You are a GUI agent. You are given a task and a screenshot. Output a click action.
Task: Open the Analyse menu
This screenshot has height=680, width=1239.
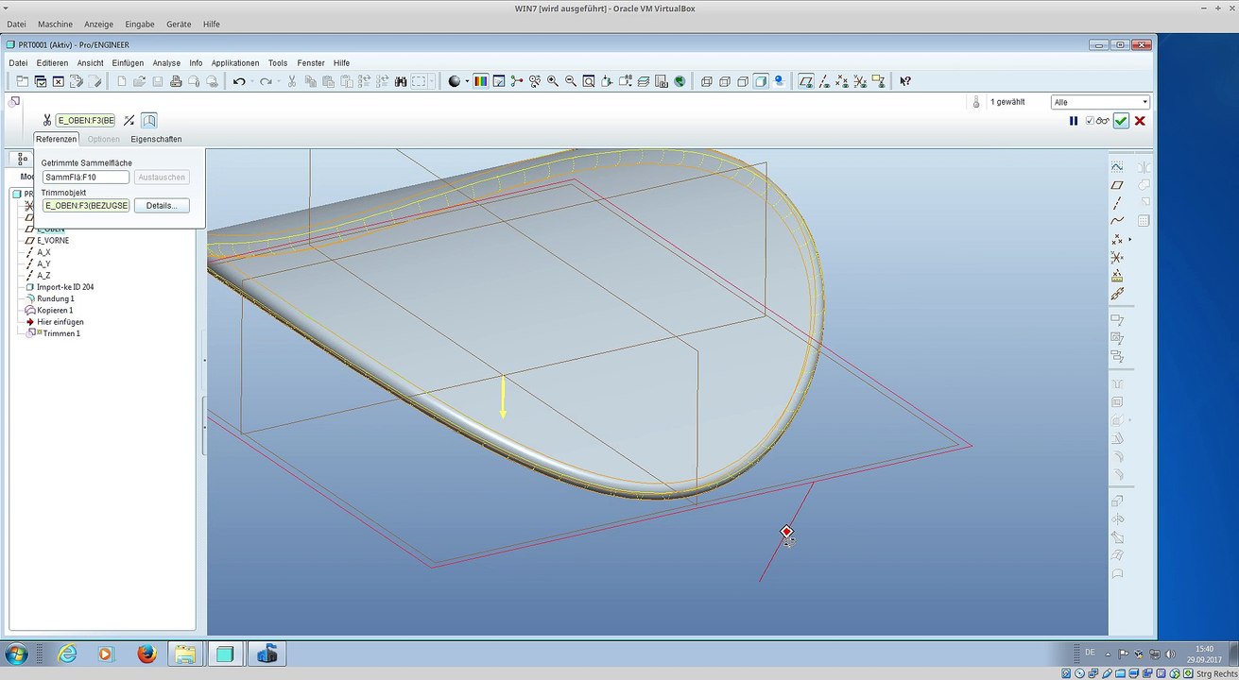click(x=166, y=63)
